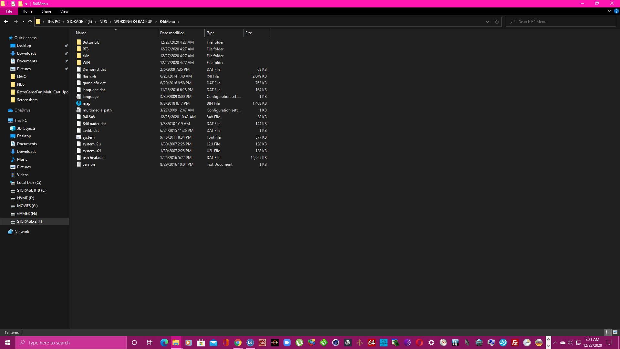The image size is (620, 349).
Task: Select NVME (F:) drive
Action: [x=26, y=198]
